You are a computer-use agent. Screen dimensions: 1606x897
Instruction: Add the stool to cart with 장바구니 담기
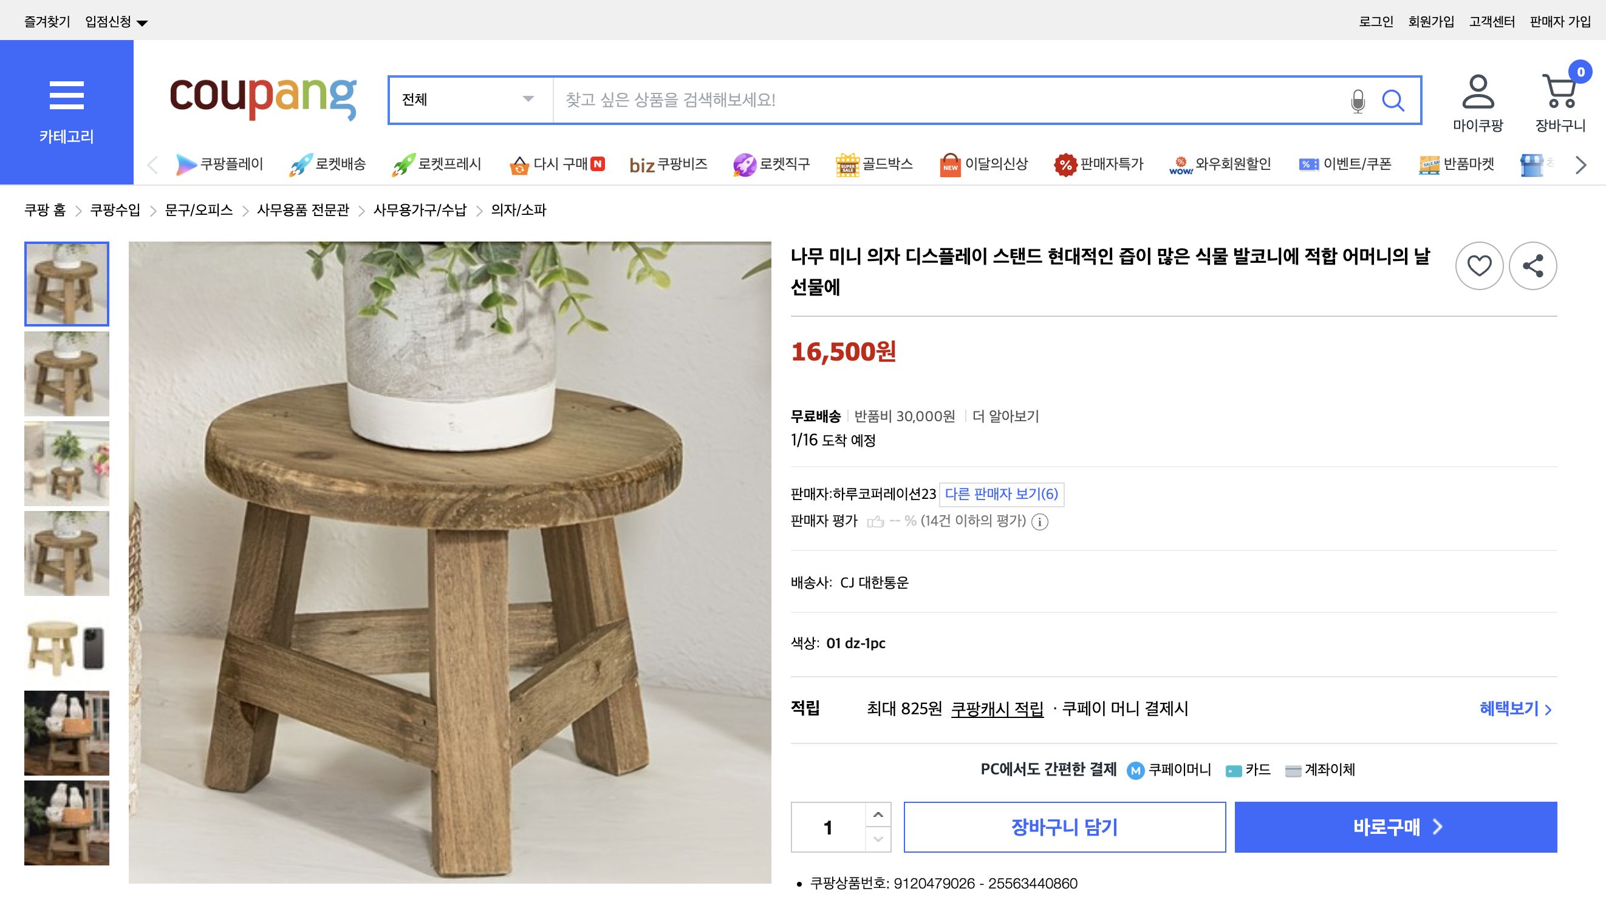coord(1065,827)
